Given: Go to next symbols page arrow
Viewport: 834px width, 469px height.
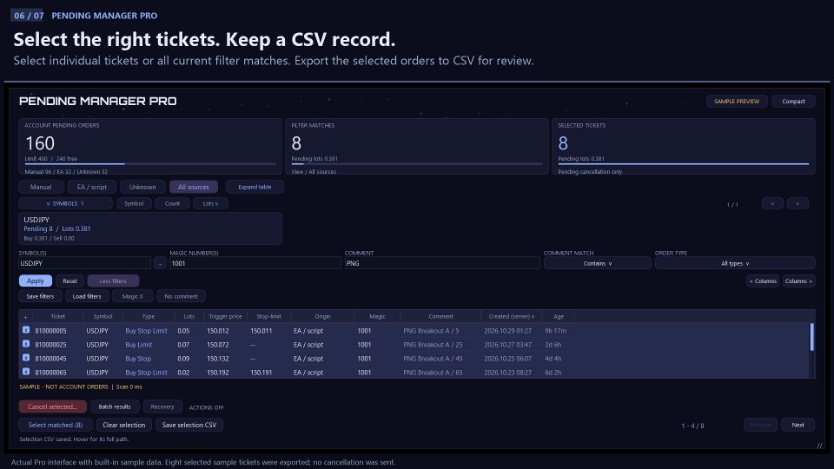Looking at the screenshot, I should [x=798, y=203].
